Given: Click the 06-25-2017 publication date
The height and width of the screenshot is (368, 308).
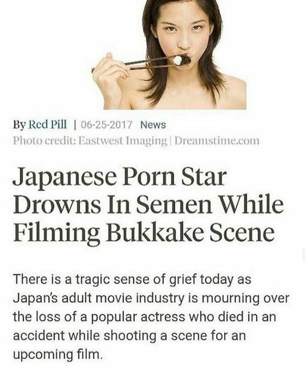Looking at the screenshot, I should [x=106, y=125].
